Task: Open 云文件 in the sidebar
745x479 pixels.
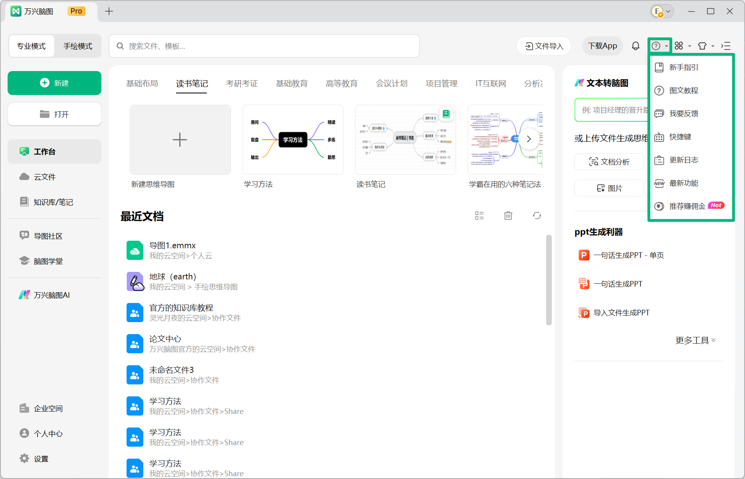Action: point(54,176)
